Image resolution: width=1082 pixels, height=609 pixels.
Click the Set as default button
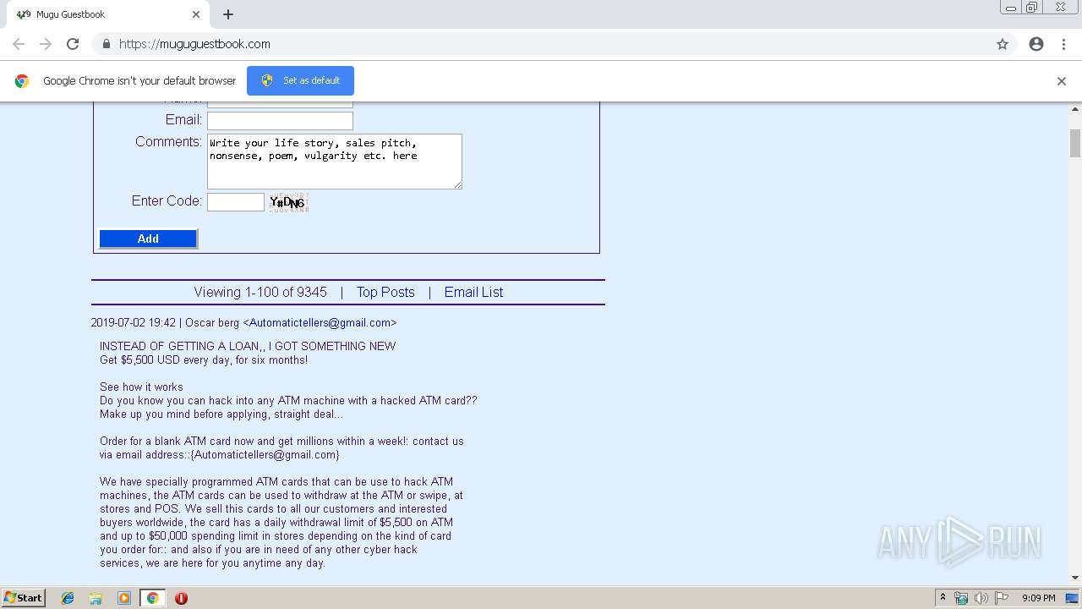click(x=300, y=80)
